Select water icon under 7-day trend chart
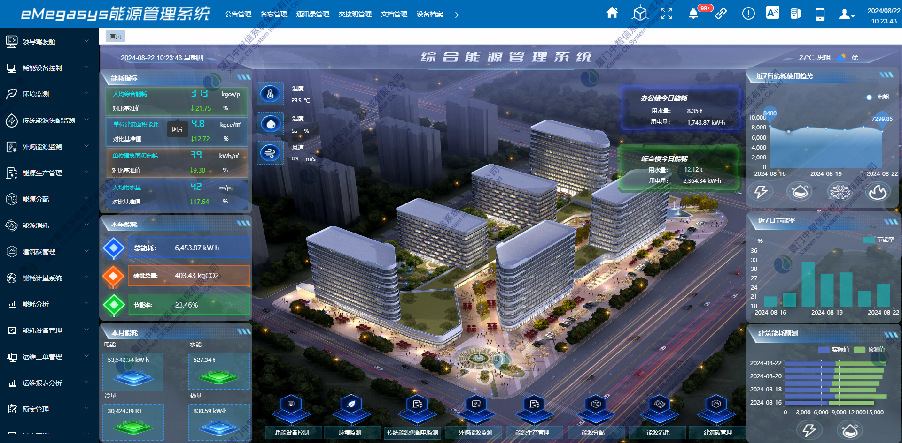 [x=800, y=191]
